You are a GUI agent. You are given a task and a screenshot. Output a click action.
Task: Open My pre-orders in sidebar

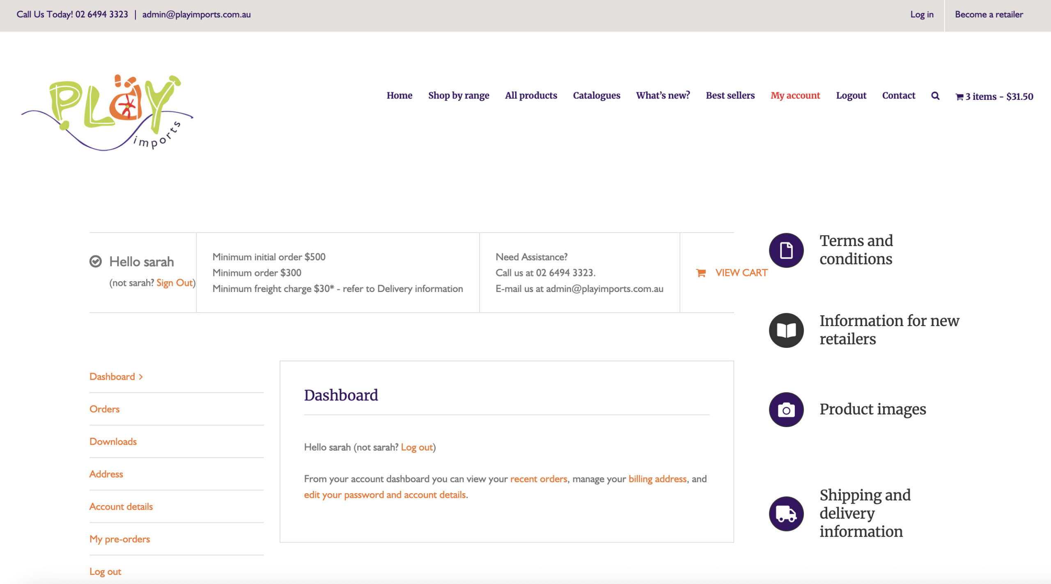pos(119,539)
